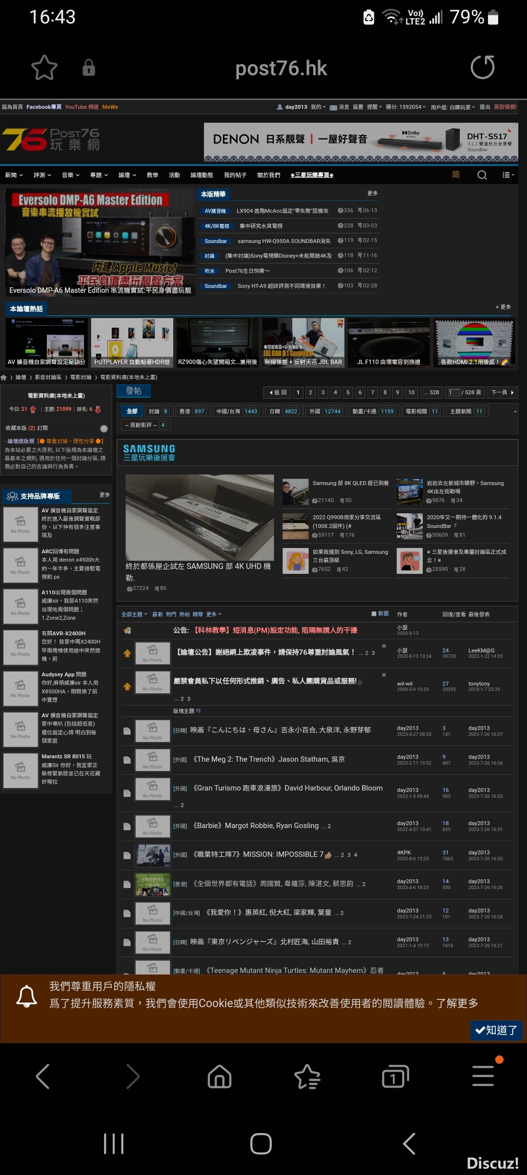This screenshot has width=527, height=1175.
Task: Expand the 論壇 nav dropdown
Action: tap(127, 175)
